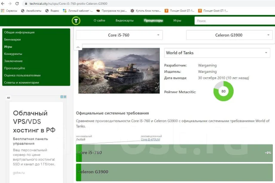Viewport: 275px width, 183px height.
Task: Click the browser back arrow
Action: 3,3
